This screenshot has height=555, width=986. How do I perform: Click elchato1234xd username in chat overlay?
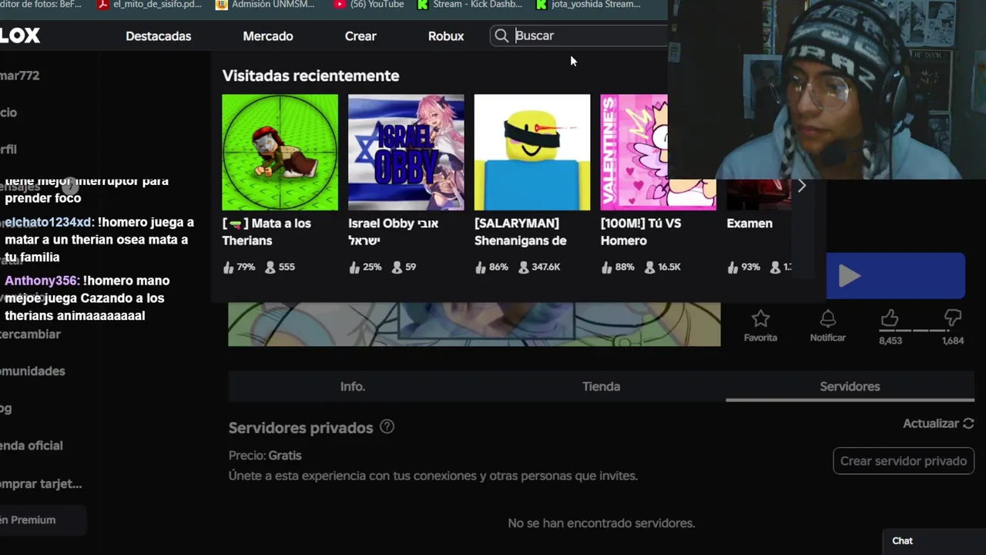(x=49, y=223)
